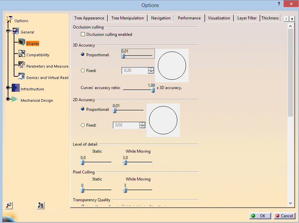This screenshot has height=223, width=299.
Task: Select Fixed radio under 2D Accuracy
Action: click(x=83, y=125)
